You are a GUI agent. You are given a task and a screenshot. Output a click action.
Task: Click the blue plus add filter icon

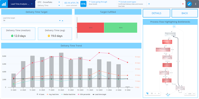149,4
